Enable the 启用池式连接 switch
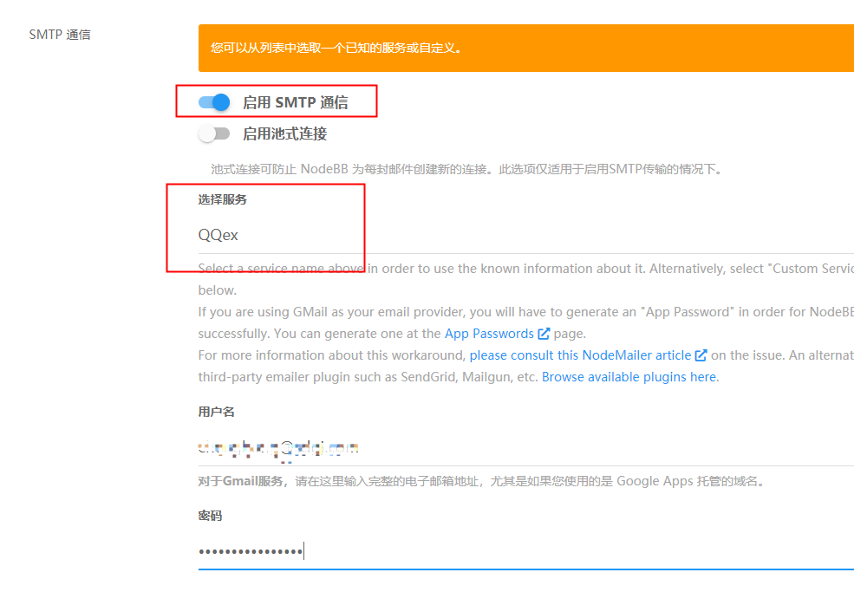This screenshot has width=854, height=592. 214,134
